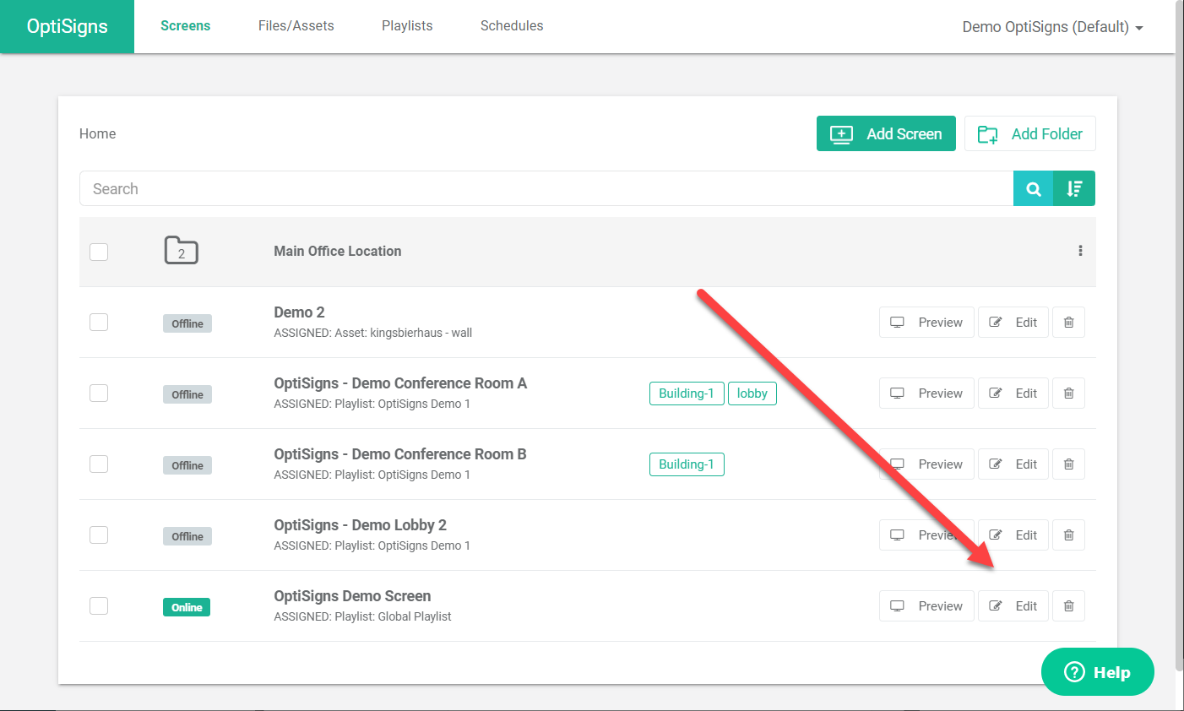Open the three-dot menu for Main Office Location

(1080, 250)
